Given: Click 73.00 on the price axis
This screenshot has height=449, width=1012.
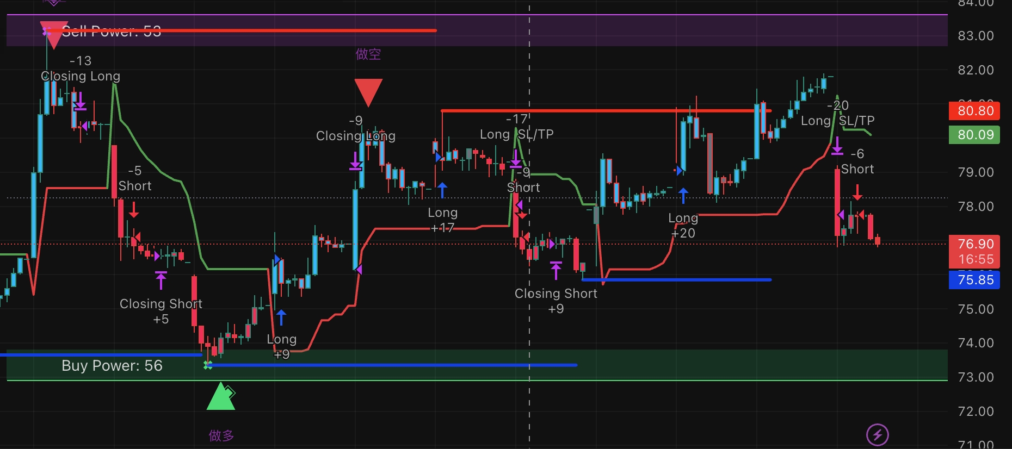Looking at the screenshot, I should (976, 377).
